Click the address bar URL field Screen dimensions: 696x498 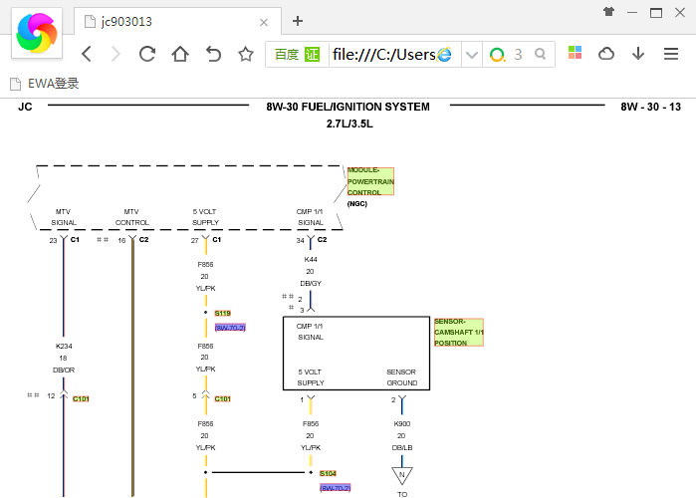(384, 55)
